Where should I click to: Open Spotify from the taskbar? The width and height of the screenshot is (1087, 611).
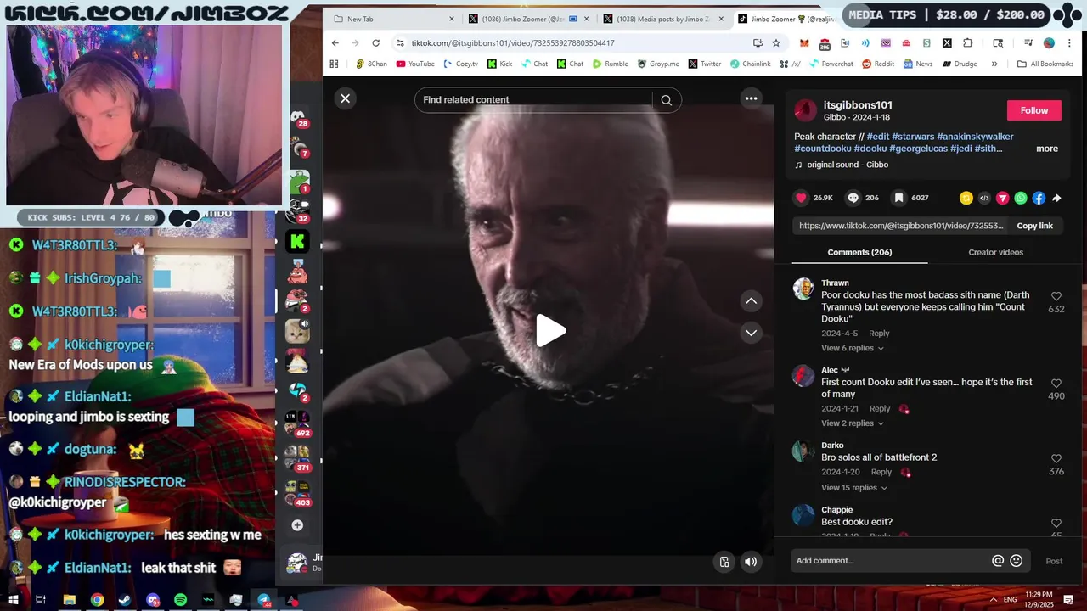(180, 600)
